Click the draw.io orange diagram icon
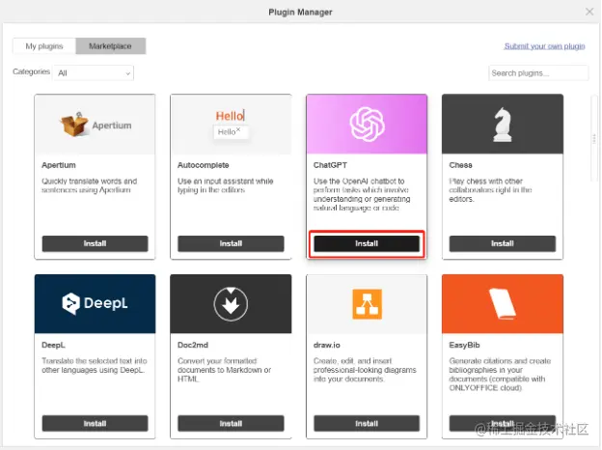602x450 pixels. [367, 304]
